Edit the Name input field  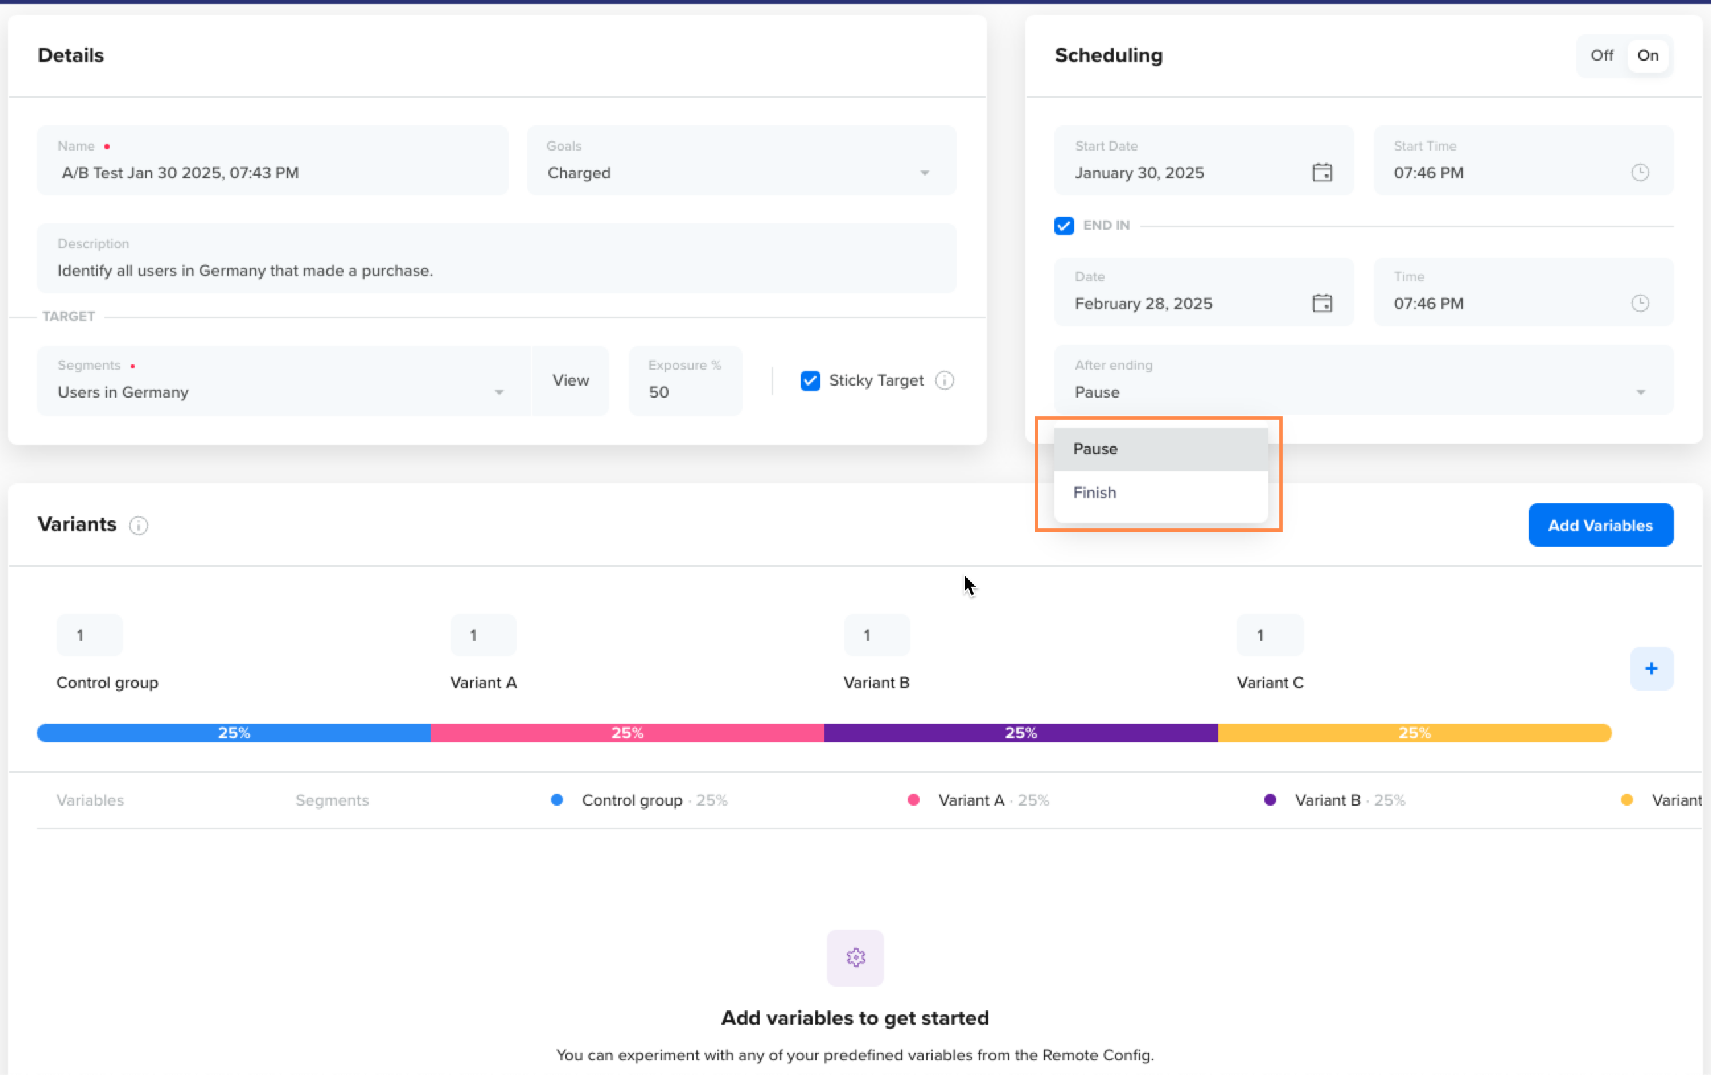(273, 160)
